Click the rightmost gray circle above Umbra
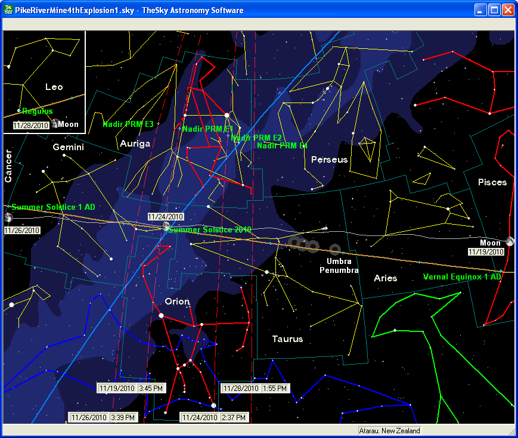518x438 pixels. tap(335, 249)
